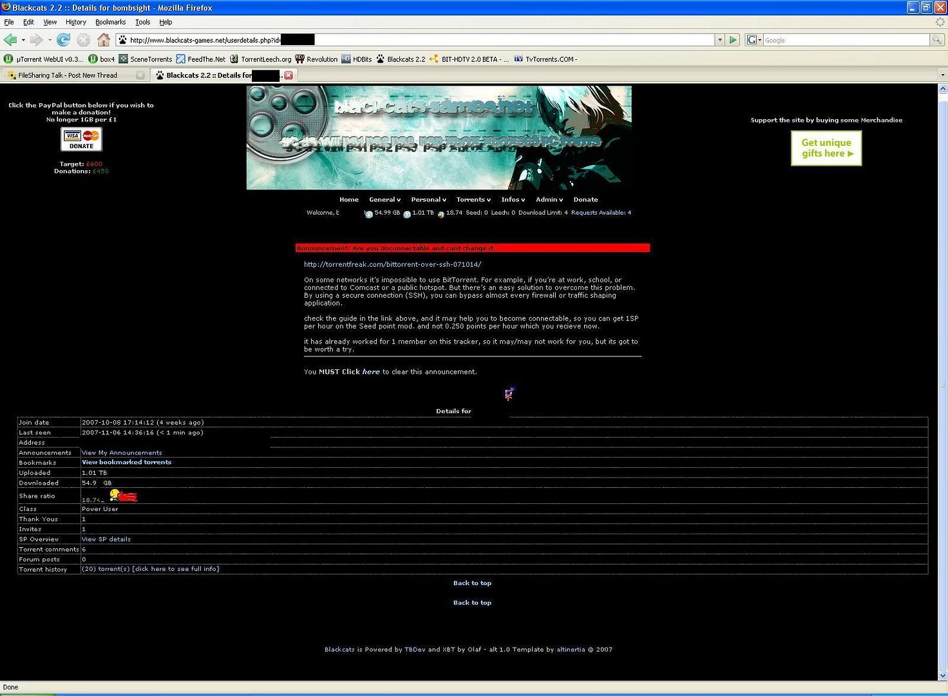
Task: Close the Blackcats 2.2 tab
Action: click(x=289, y=75)
